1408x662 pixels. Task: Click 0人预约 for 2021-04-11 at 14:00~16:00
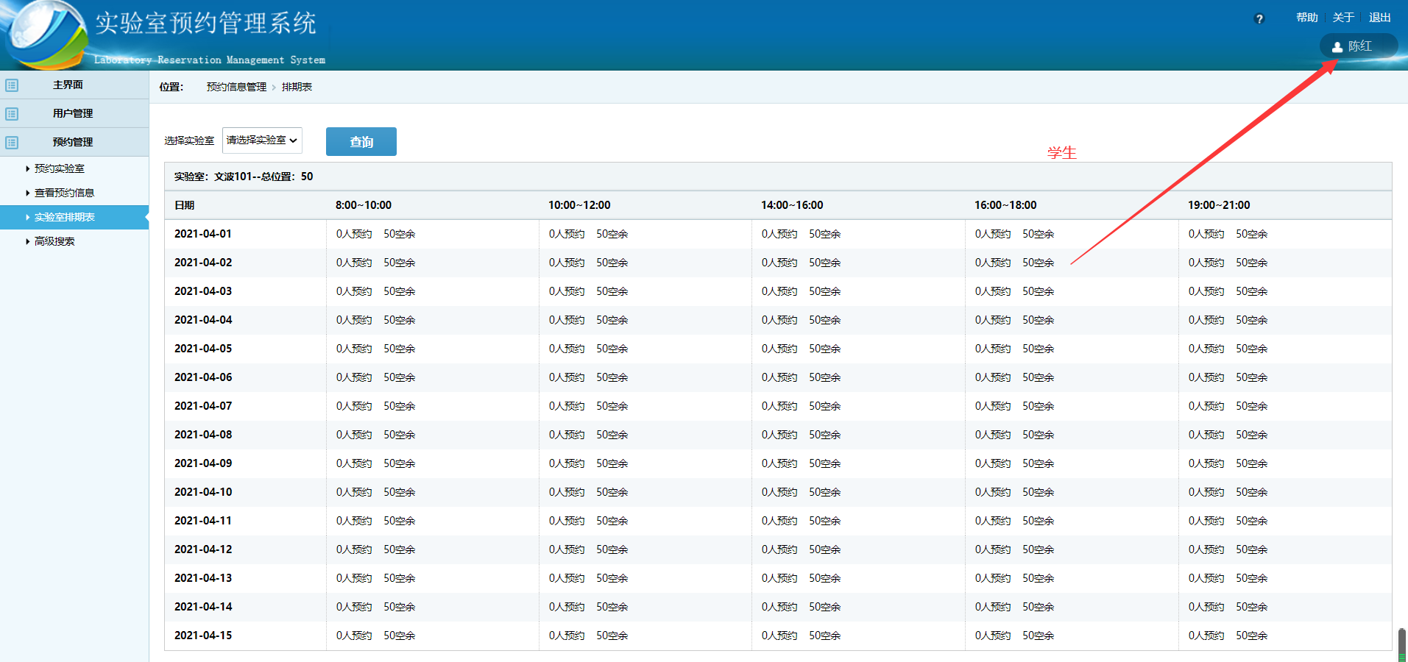[779, 521]
